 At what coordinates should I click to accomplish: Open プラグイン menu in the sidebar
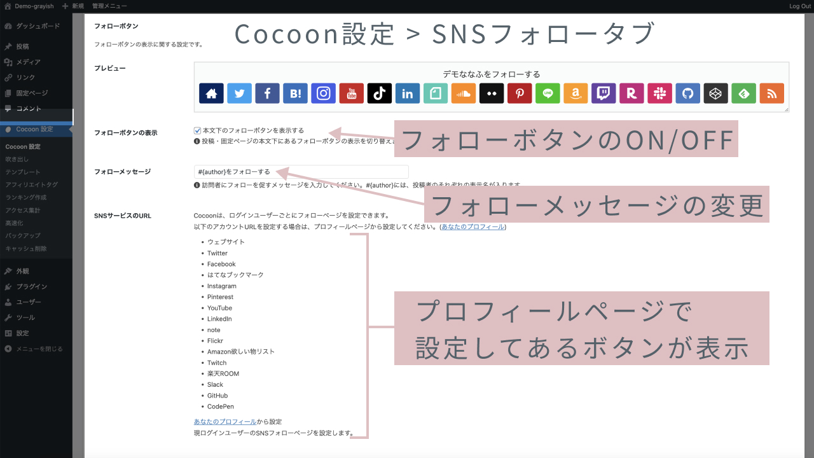coord(36,287)
